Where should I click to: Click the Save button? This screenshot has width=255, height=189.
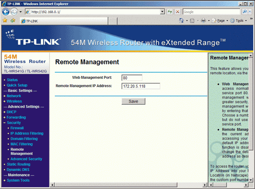133,101
